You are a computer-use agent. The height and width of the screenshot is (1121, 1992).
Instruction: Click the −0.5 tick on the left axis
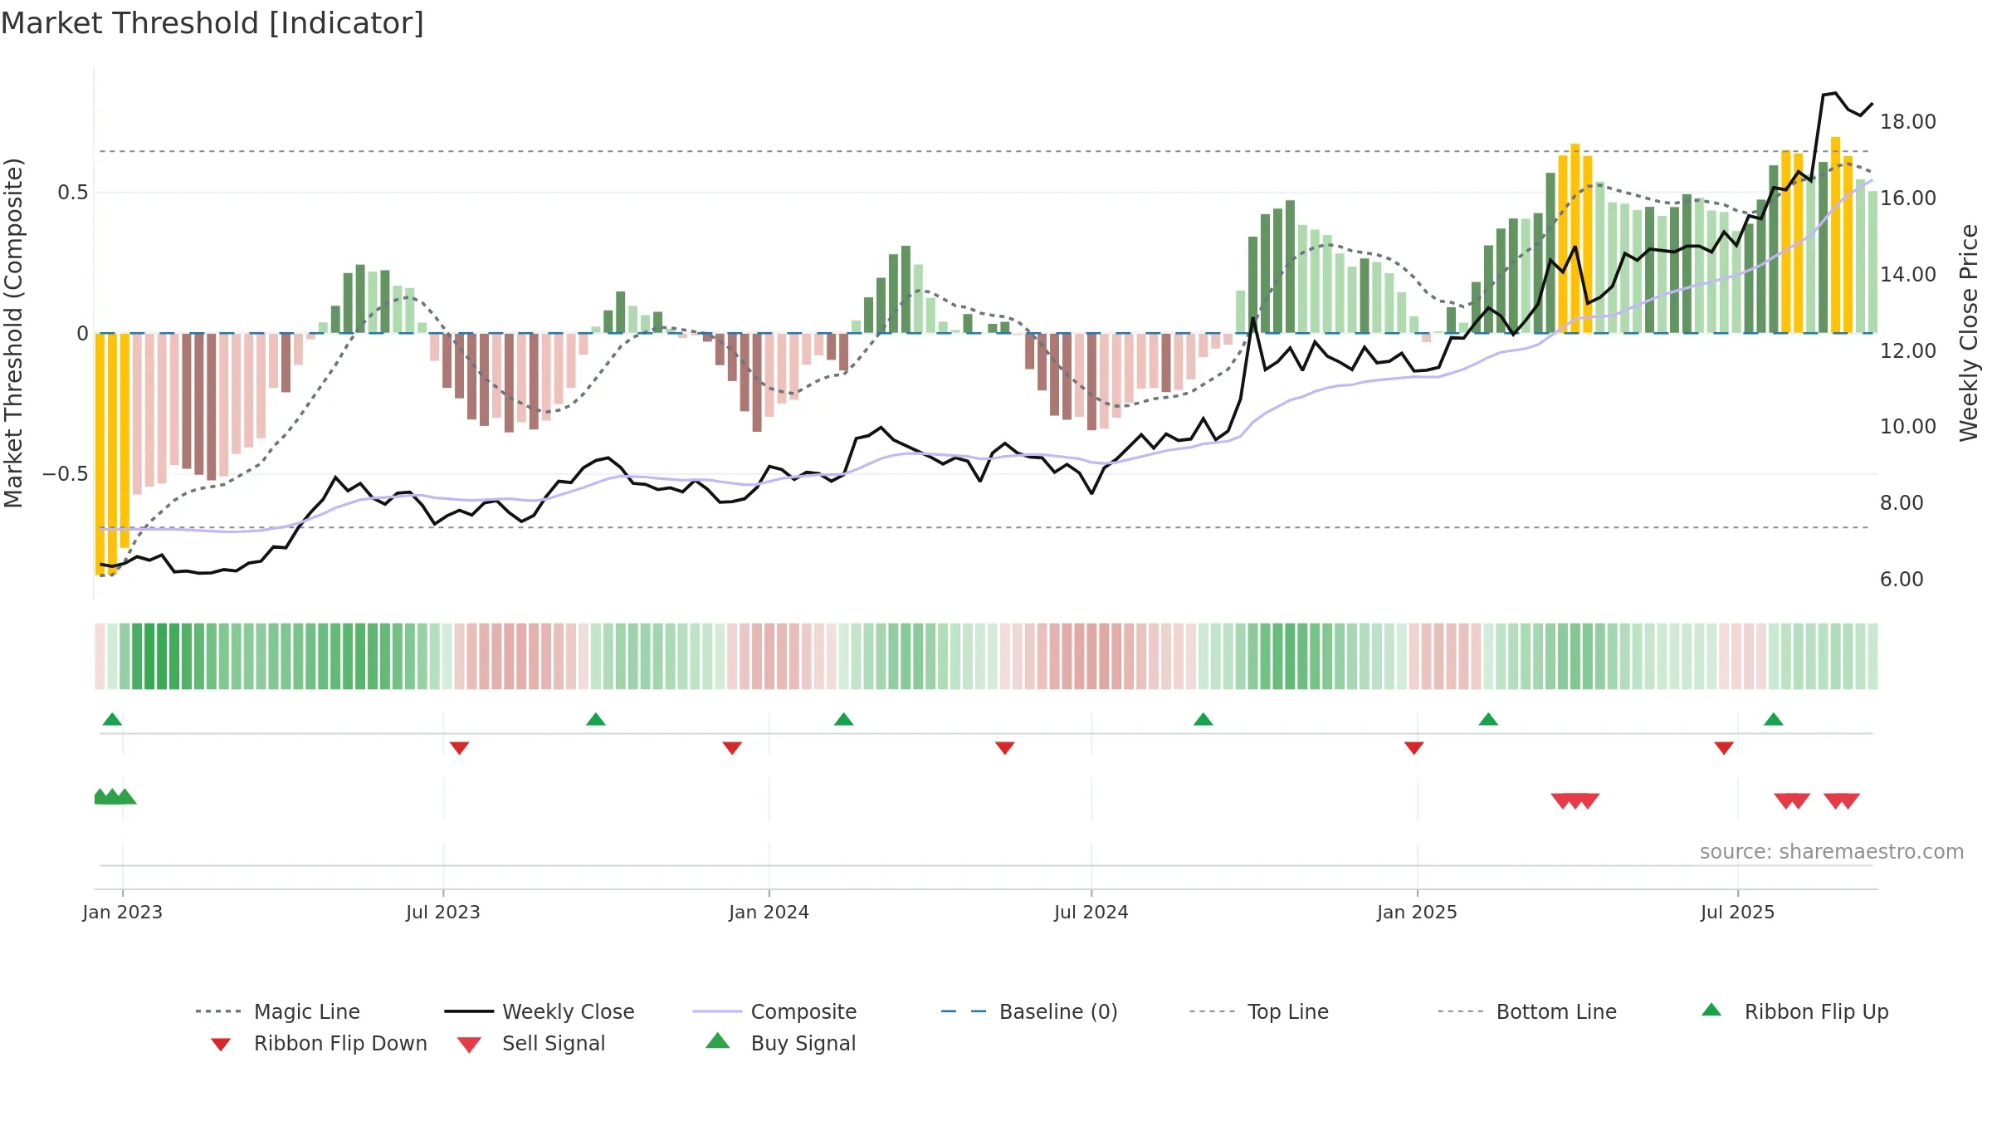coord(66,474)
